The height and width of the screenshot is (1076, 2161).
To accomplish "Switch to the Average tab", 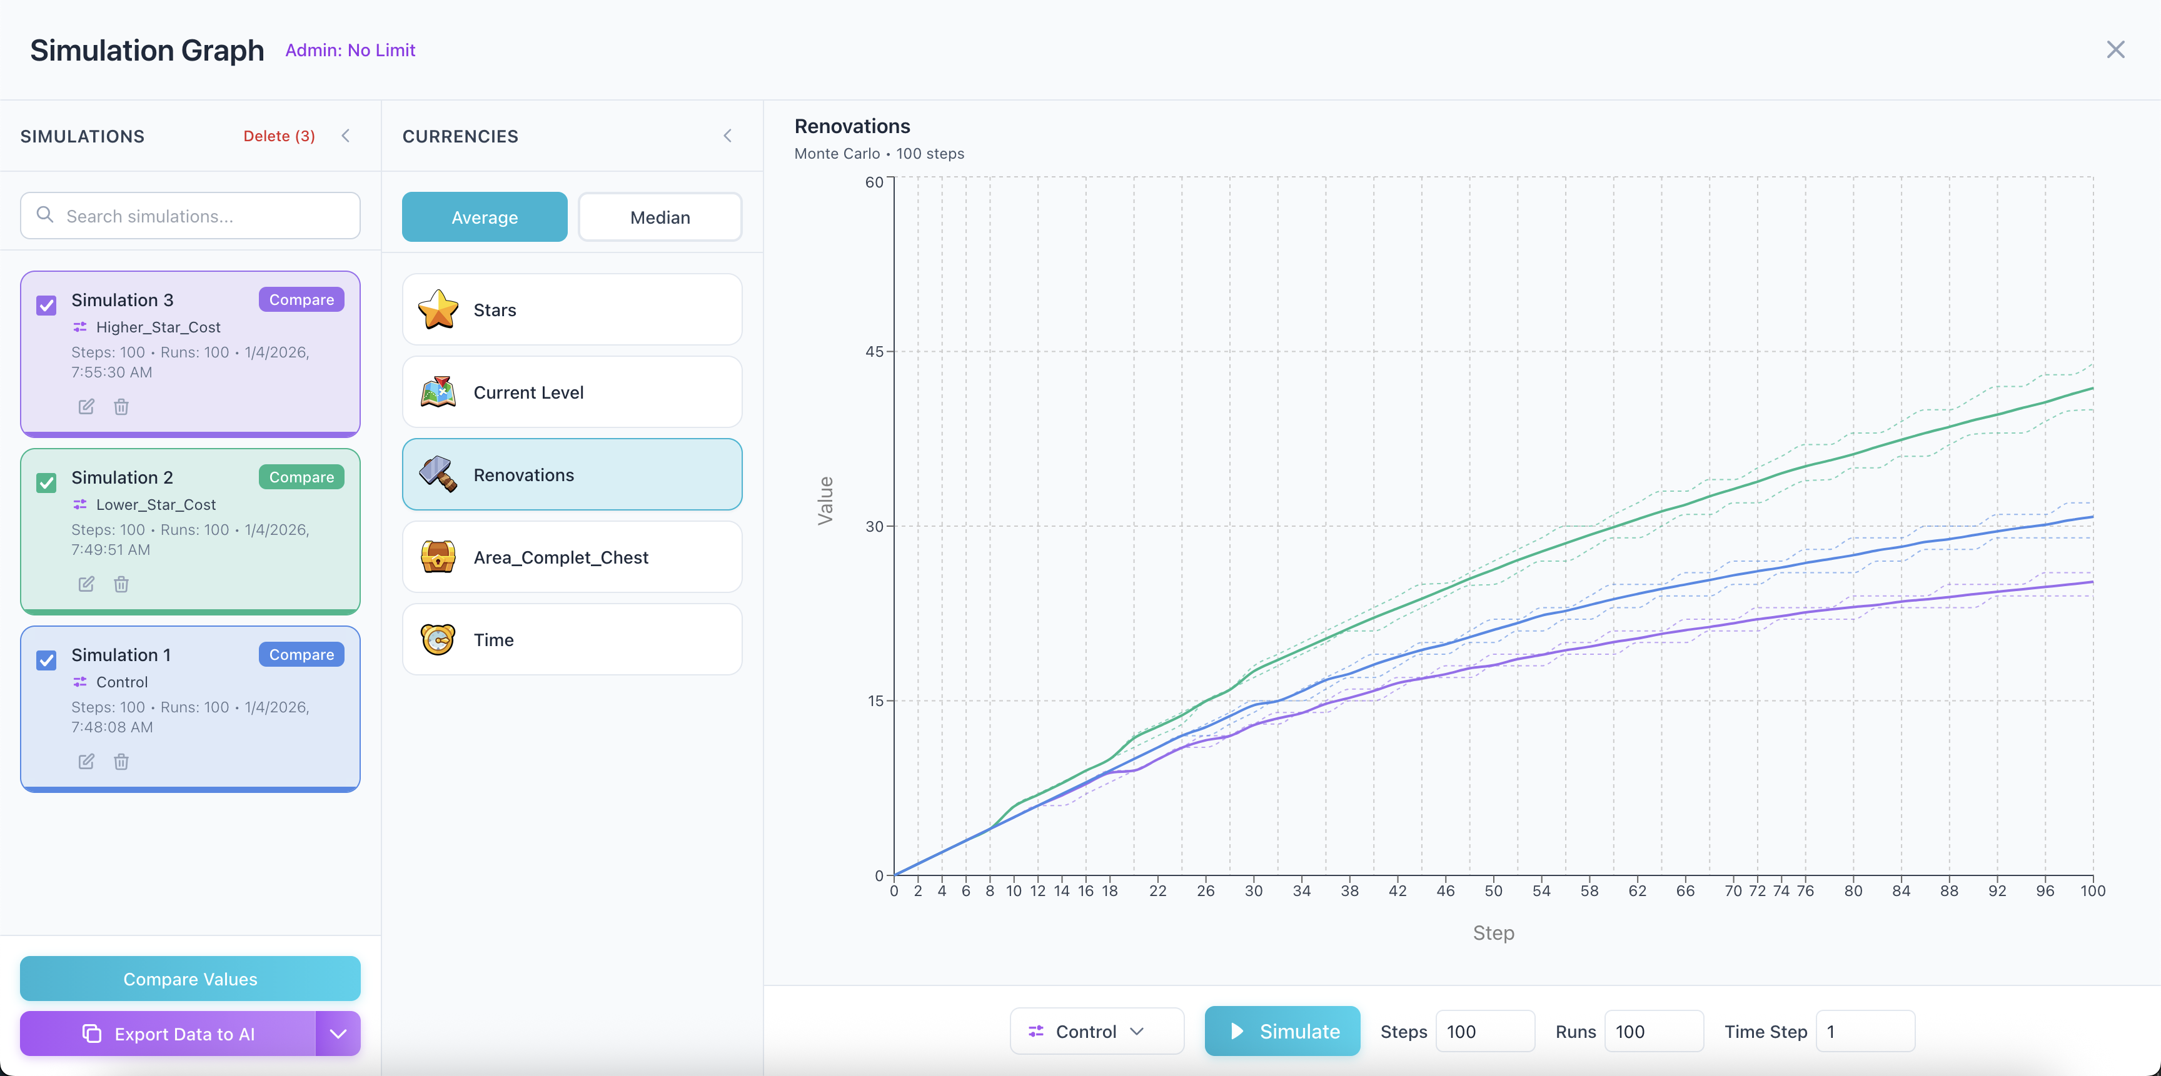I will [x=484, y=217].
